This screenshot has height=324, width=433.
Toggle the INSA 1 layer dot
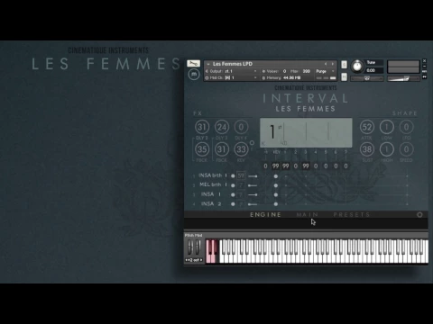point(233,195)
